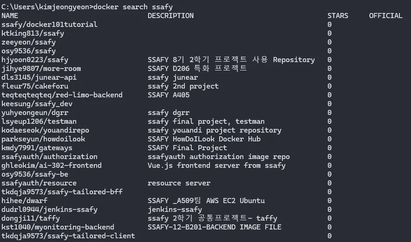Click the STARS column header
This screenshot has height=242, width=411.
coord(338,16)
